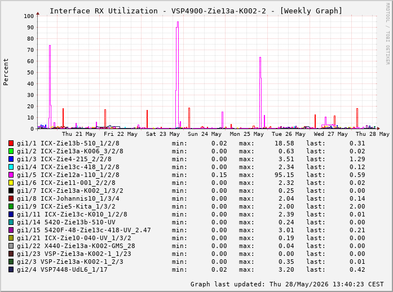Select label gi1/6 ICX-Zie11-001_2/2/8
The image size is (393, 292).
click(66, 183)
